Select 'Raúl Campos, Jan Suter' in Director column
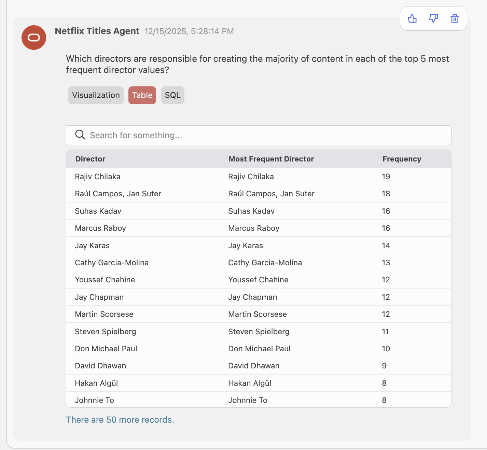 (x=118, y=194)
